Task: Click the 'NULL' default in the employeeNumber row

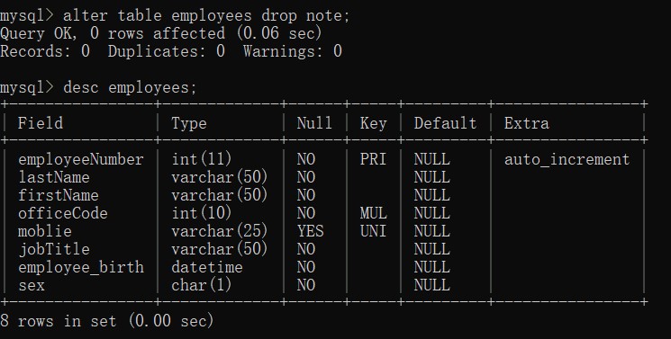Action: pos(431,159)
